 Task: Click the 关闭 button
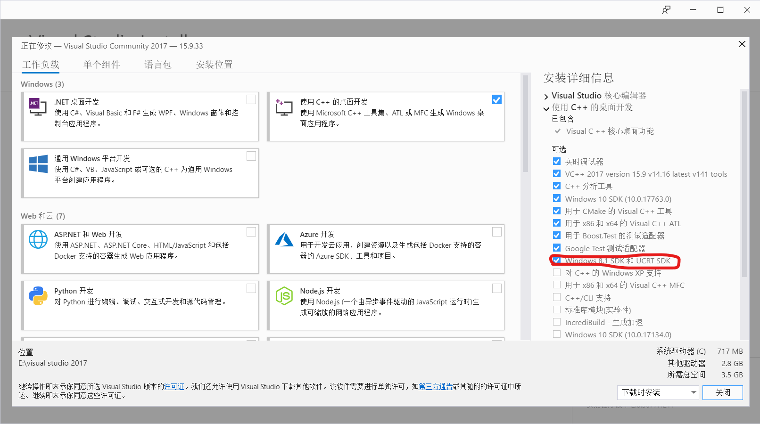pos(722,392)
